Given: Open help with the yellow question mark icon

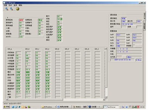Looking at the screenshot, I should pyautogui.click(x=18, y=9).
